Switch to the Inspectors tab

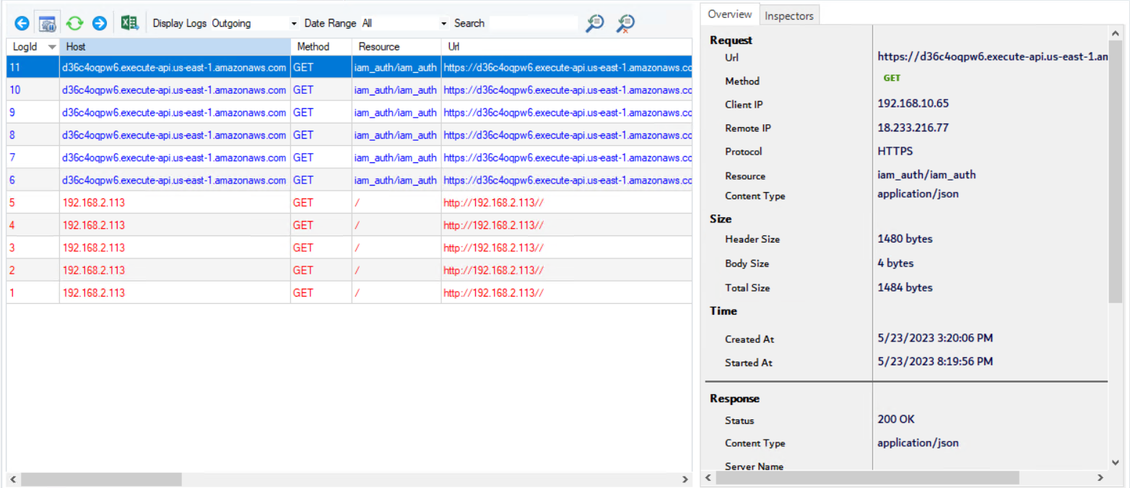click(x=789, y=15)
